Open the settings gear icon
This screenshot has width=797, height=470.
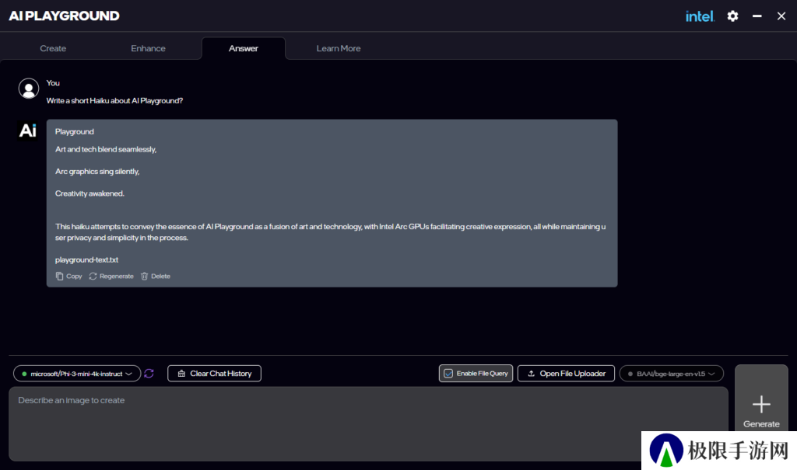click(x=732, y=16)
